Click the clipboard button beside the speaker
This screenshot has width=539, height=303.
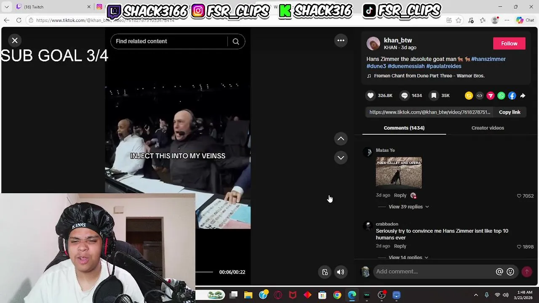coord(325,272)
